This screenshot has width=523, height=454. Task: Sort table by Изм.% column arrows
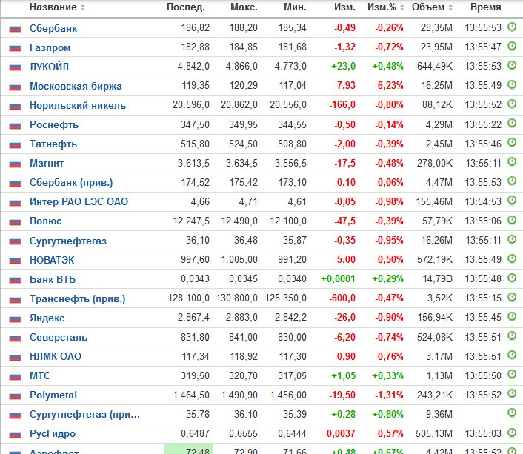coord(402,7)
